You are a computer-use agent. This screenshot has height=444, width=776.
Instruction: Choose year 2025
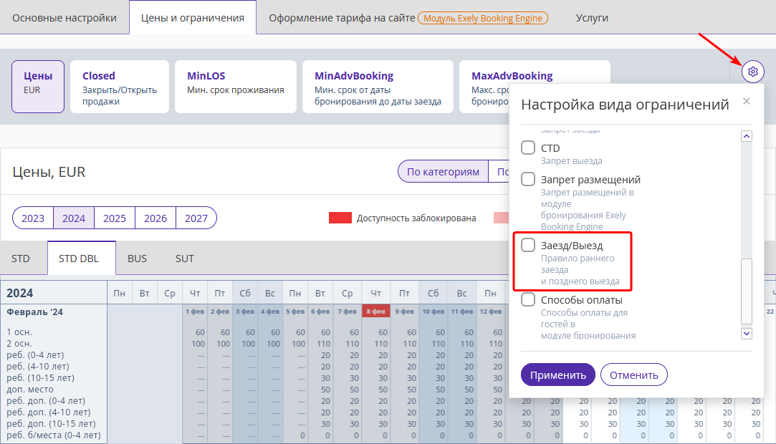point(115,218)
